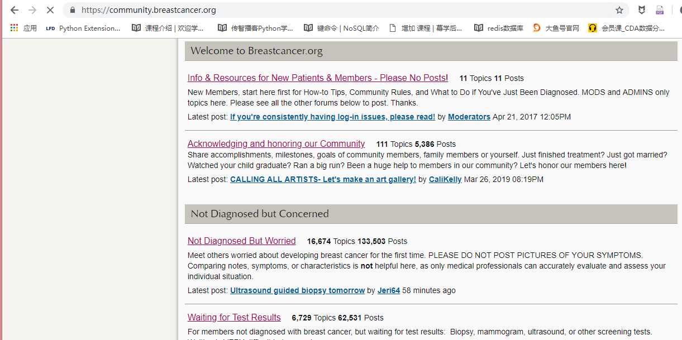
Task: Open the 会员课_CDA数据分 bookmark
Action: 627,28
